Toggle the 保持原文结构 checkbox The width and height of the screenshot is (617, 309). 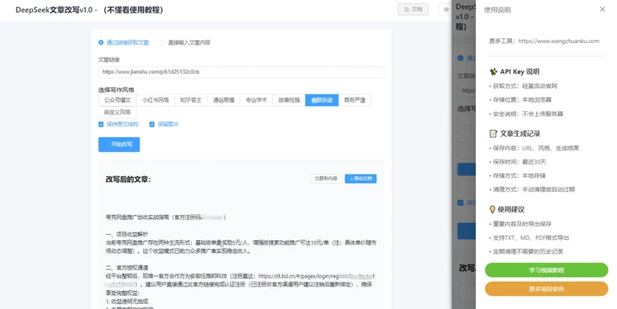click(101, 124)
